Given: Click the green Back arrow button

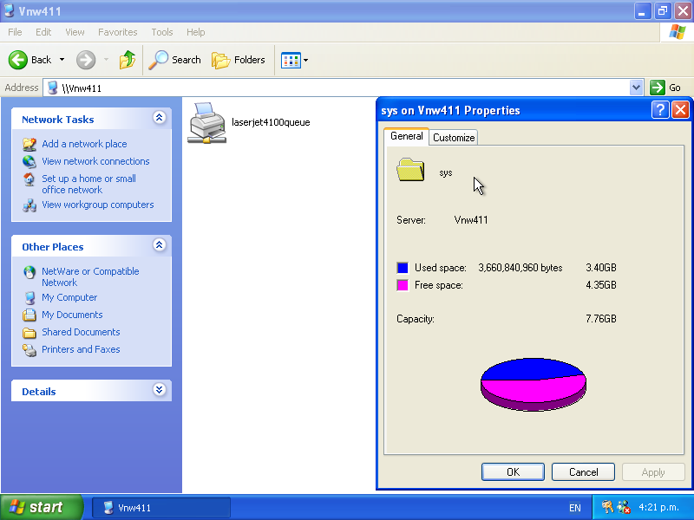Looking at the screenshot, I should 18,60.
